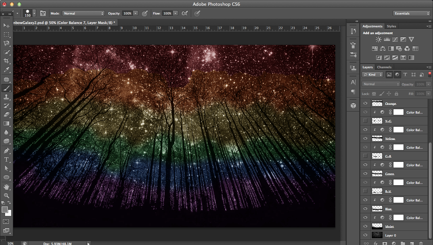The image size is (433, 245).
Task: Open the History panel icon
Action: pyautogui.click(x=353, y=31)
